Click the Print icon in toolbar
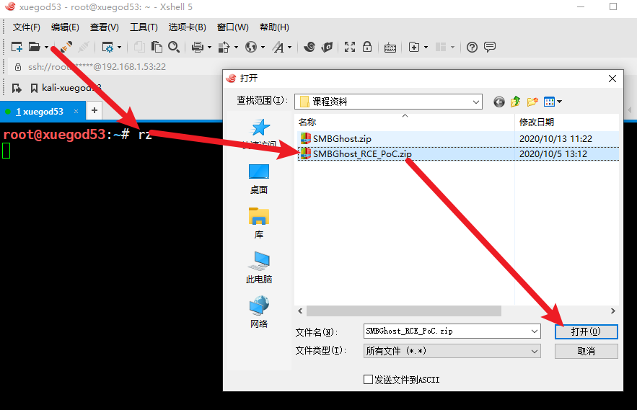The image size is (637, 410). 198,47
